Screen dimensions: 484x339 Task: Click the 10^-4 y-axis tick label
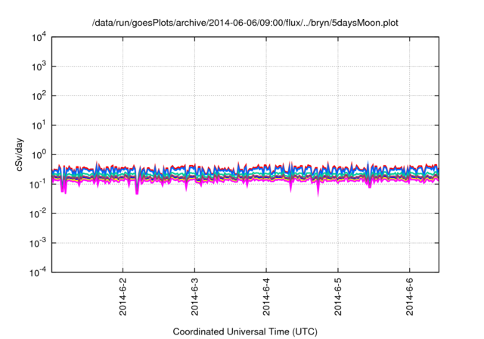(x=38, y=272)
